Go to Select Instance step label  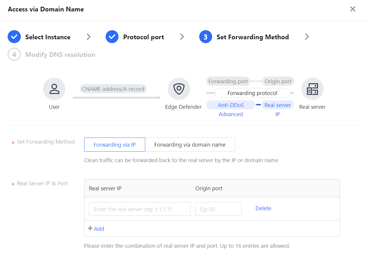tap(48, 37)
